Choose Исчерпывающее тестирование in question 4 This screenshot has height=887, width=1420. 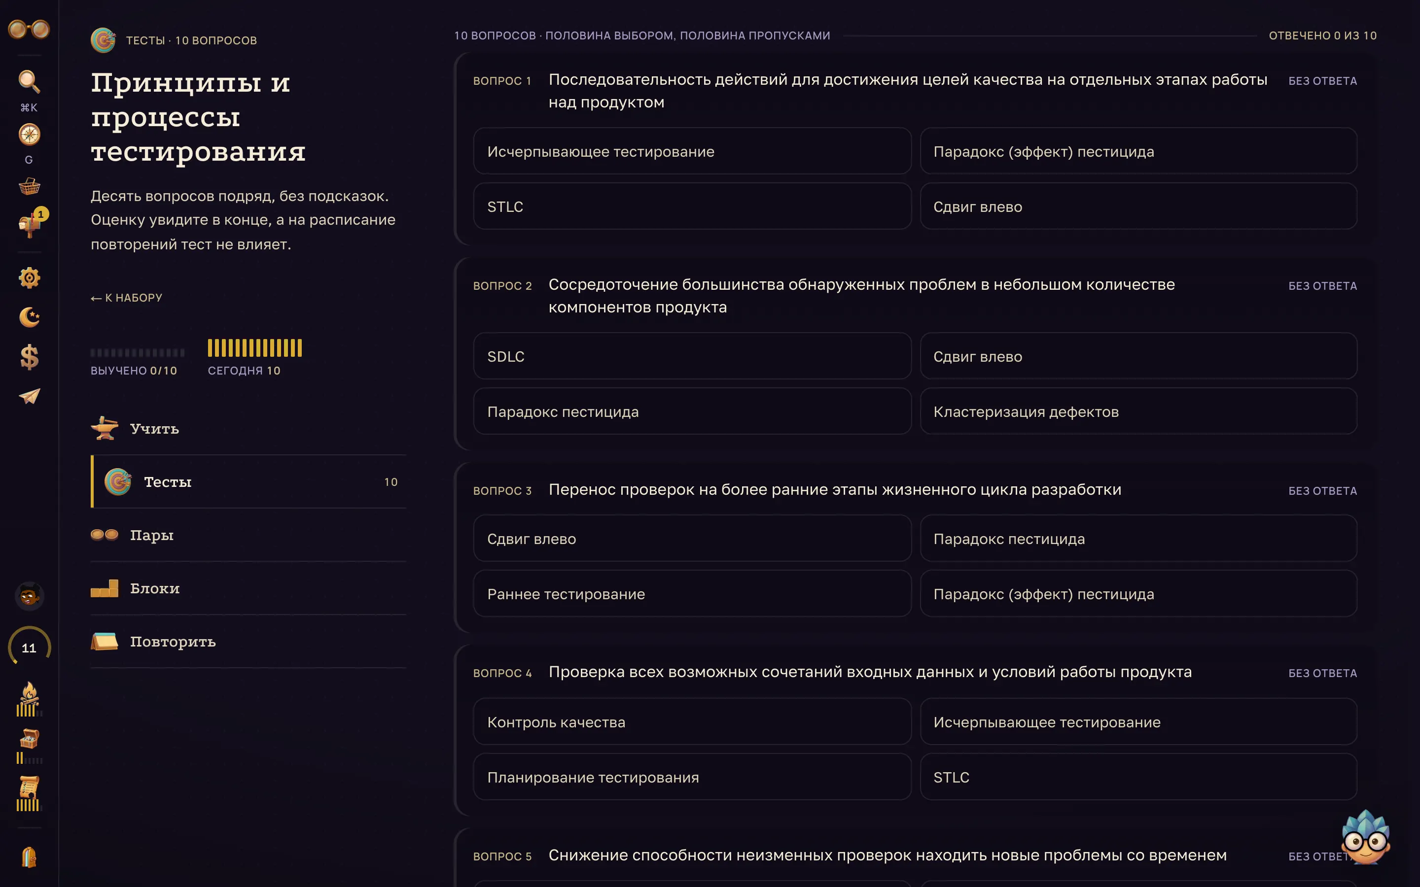click(x=1138, y=721)
